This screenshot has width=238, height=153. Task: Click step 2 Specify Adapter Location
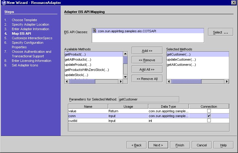click(31, 24)
